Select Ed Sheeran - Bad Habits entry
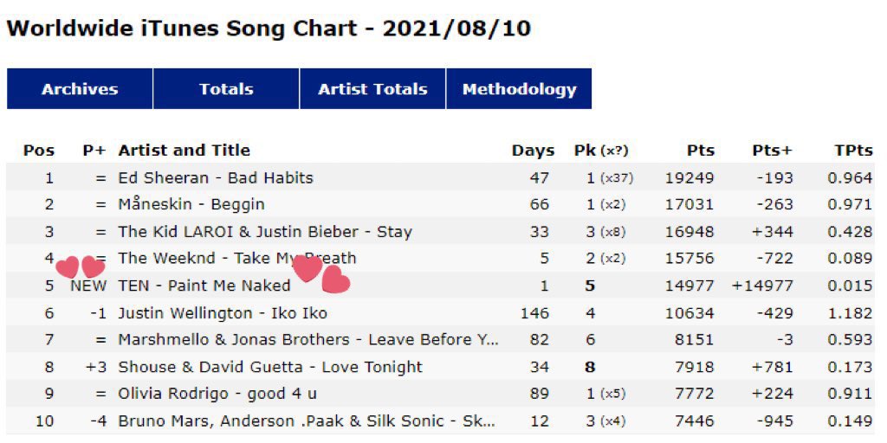Viewport: 887px width, 443px height. (x=216, y=178)
